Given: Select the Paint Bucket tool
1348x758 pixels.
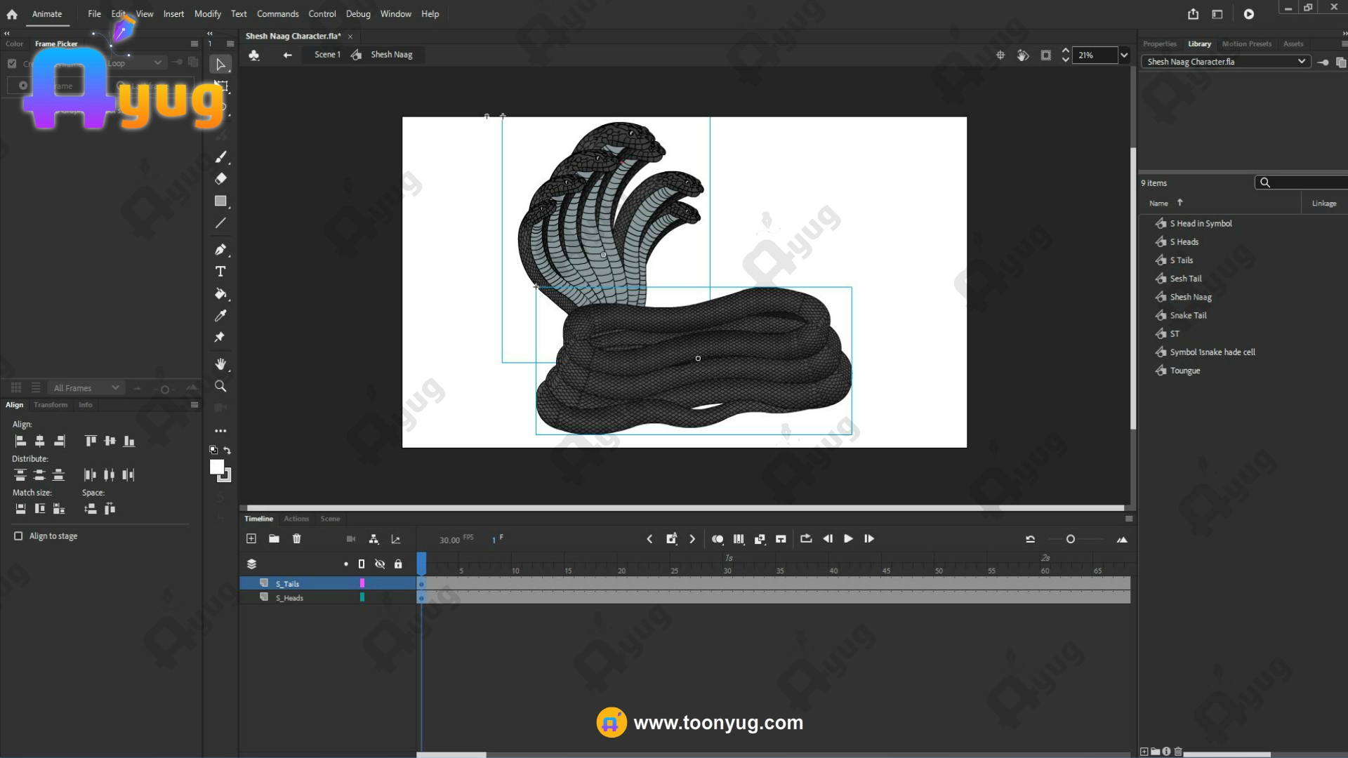Looking at the screenshot, I should coord(220,294).
